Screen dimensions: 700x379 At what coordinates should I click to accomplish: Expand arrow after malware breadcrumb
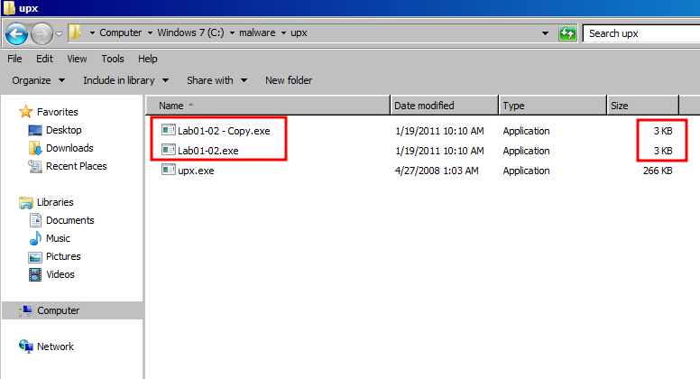point(283,33)
